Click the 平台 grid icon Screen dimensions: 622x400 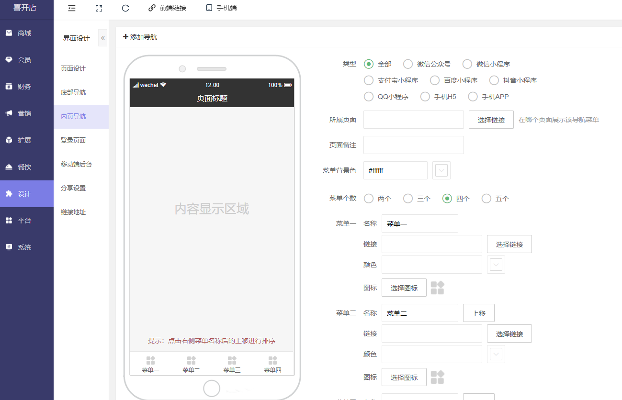click(9, 221)
